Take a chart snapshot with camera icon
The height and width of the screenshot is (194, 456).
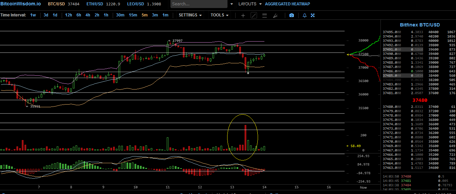(x=292, y=15)
